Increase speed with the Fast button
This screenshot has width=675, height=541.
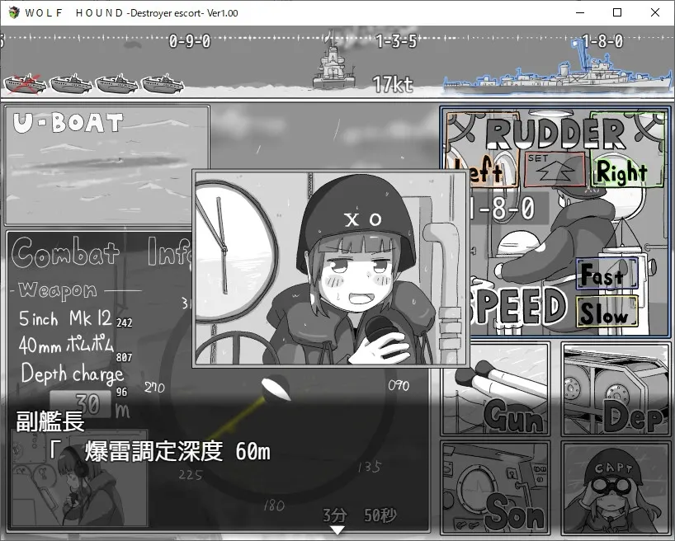coord(607,274)
